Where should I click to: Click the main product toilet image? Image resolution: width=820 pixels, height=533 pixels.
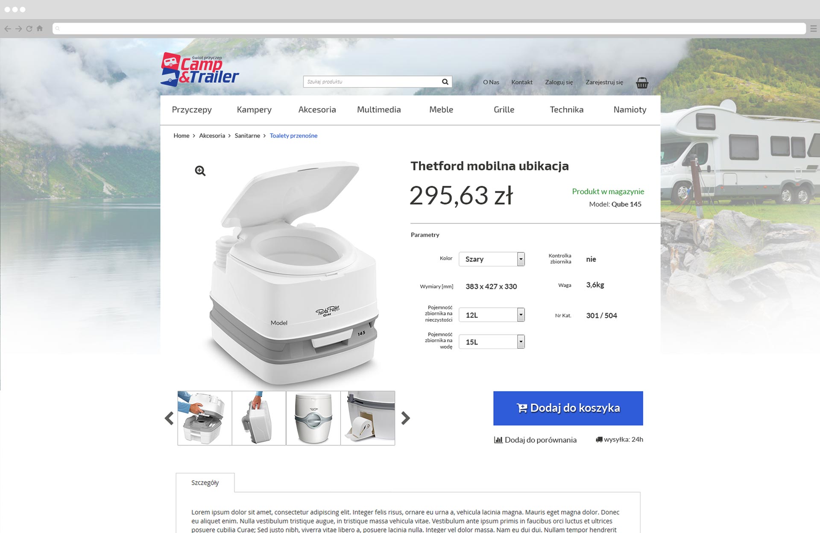295,273
